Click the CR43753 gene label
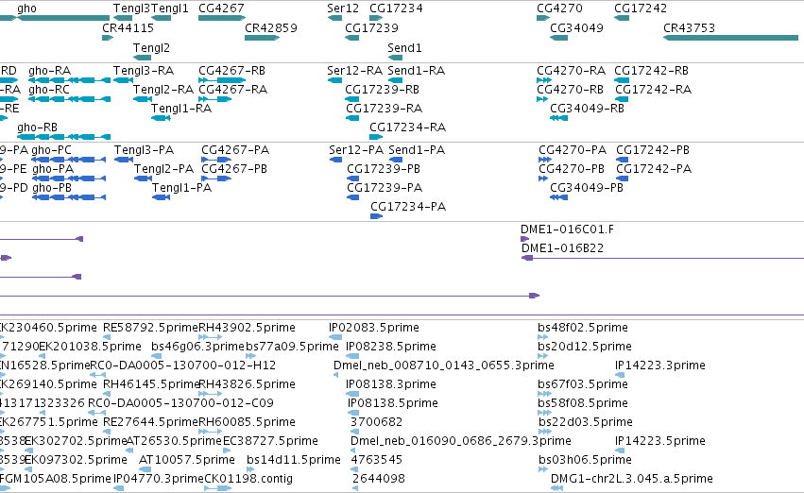This screenshot has width=804, height=493. (689, 27)
